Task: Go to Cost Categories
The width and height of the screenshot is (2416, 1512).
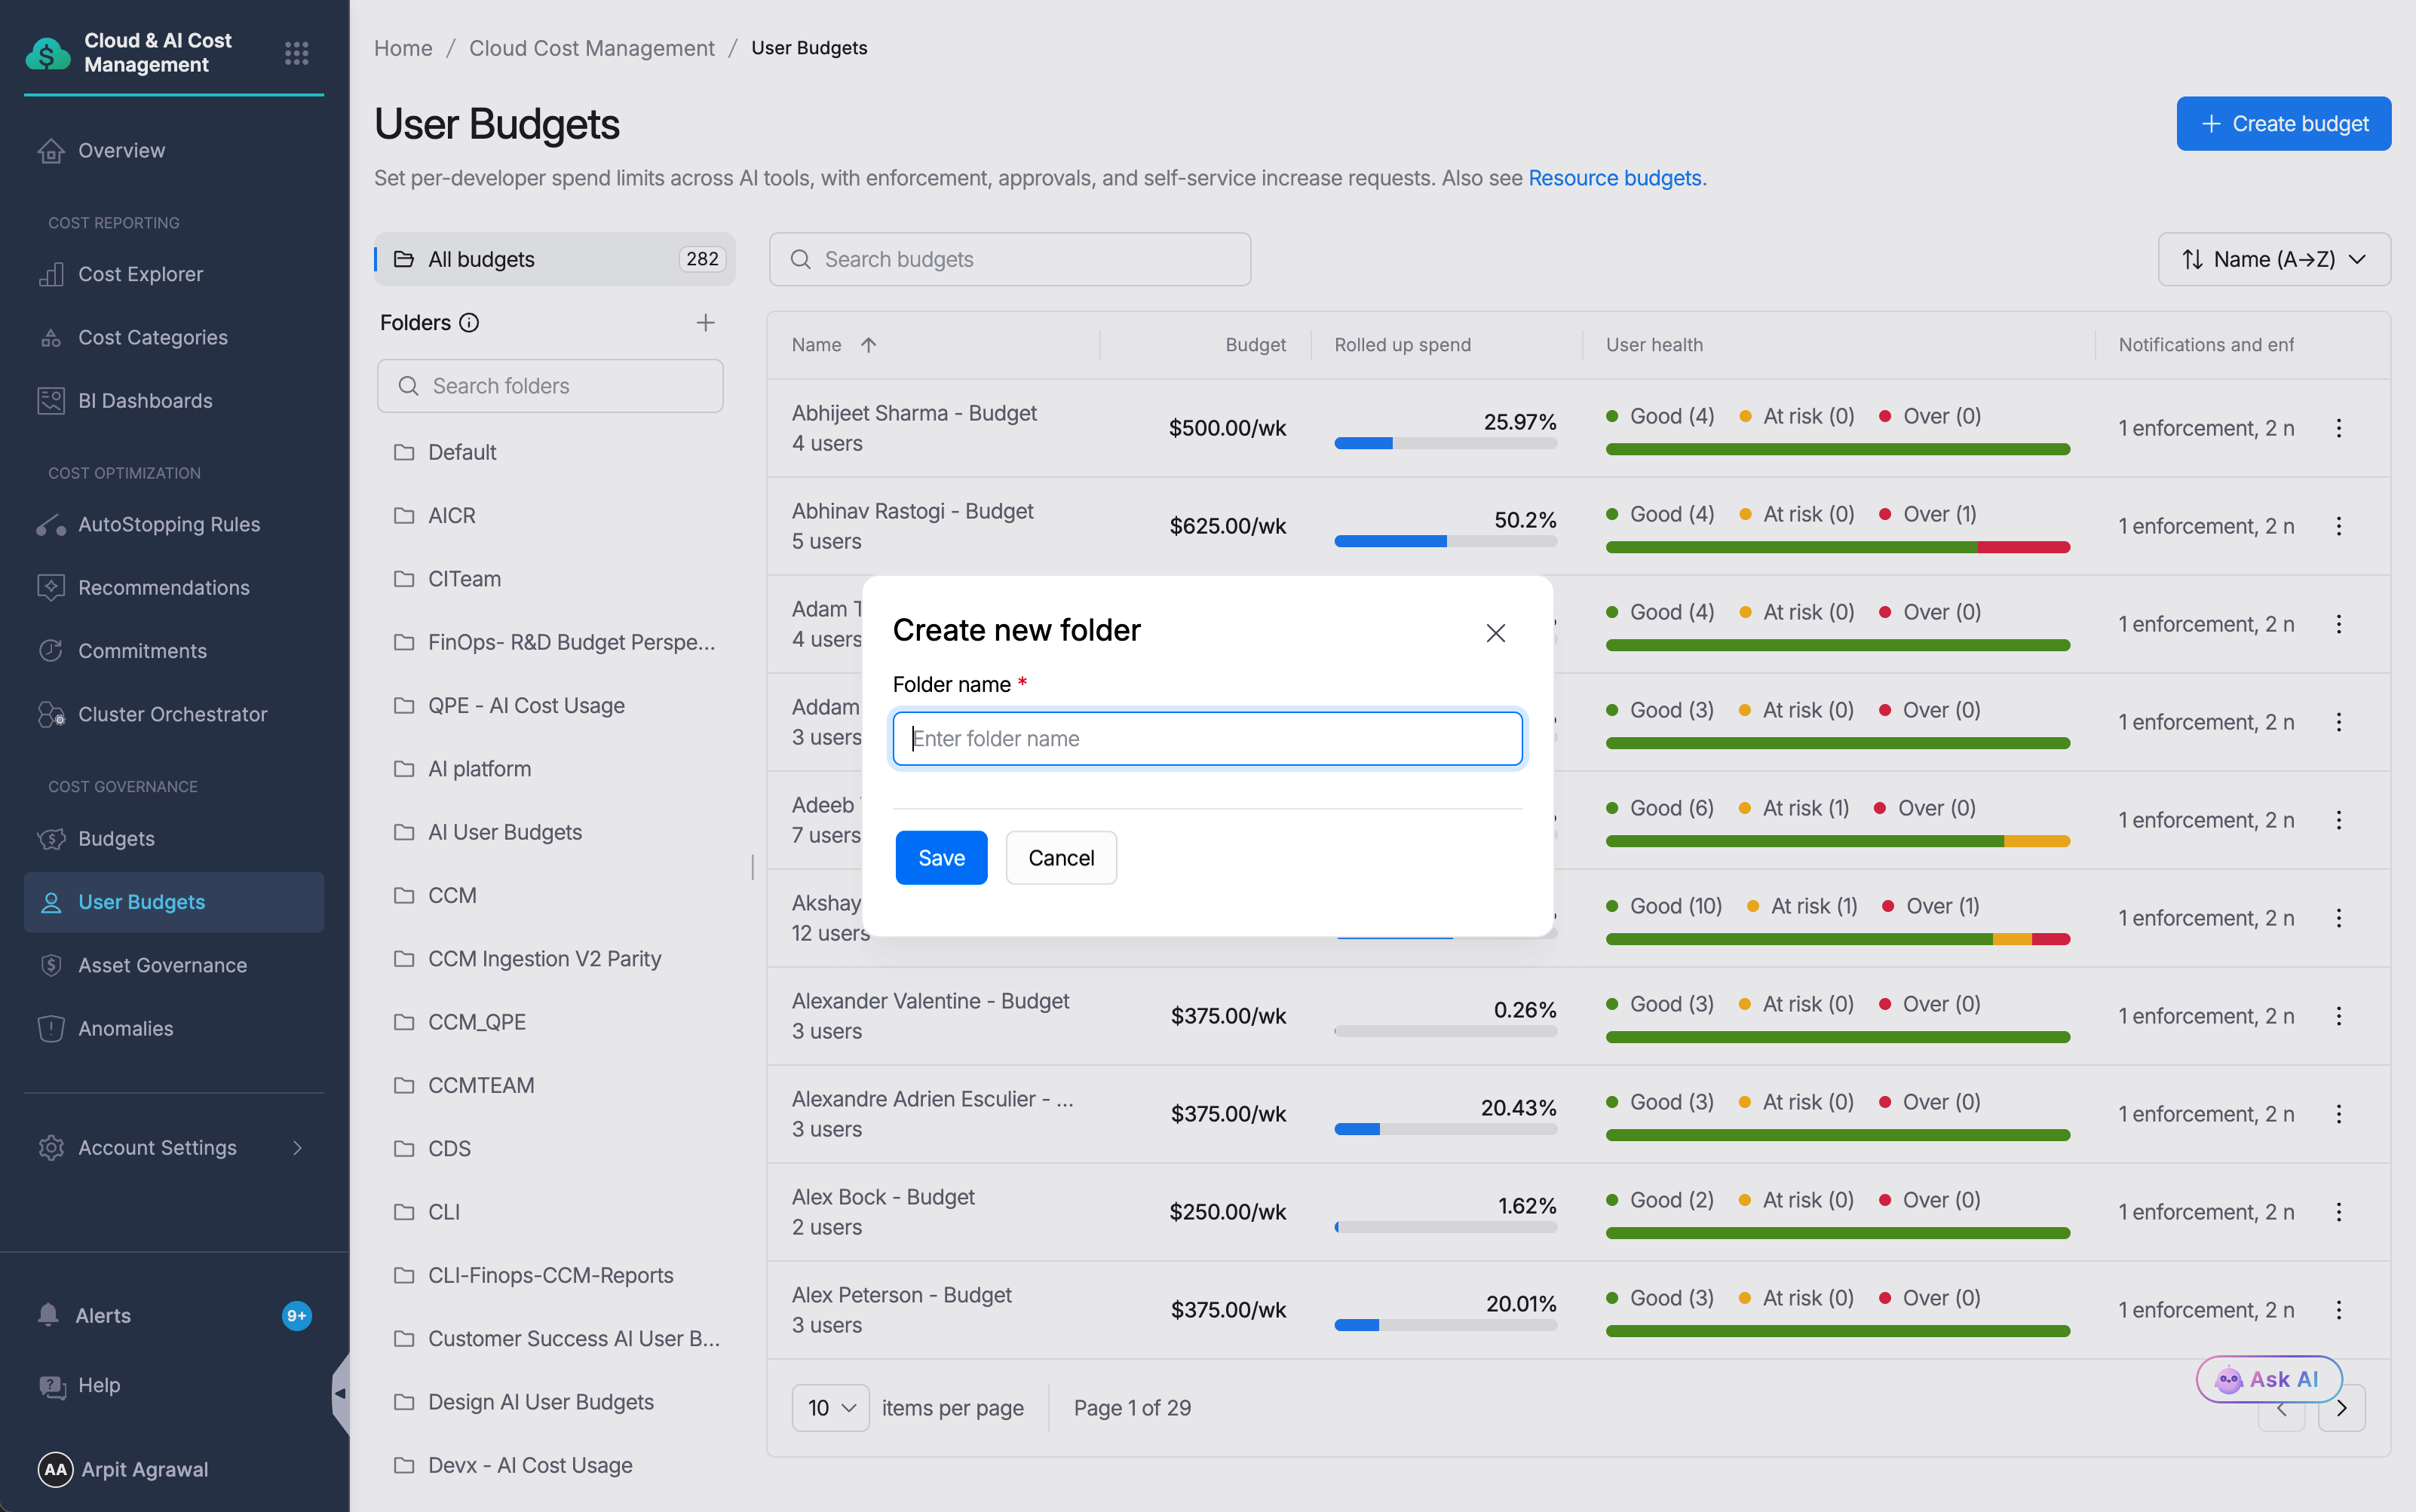Action: point(152,337)
